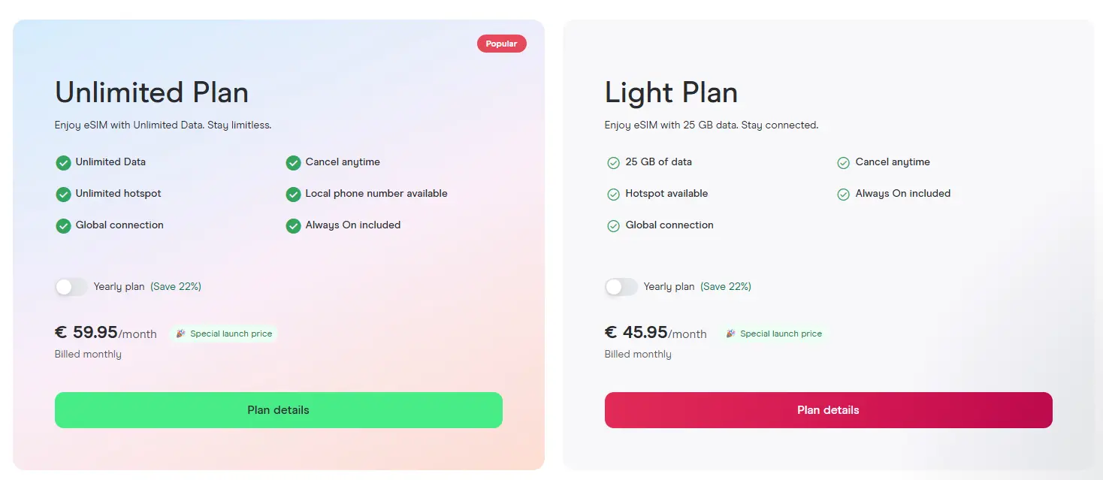The image size is (1103, 480).
Task: Click the Special launch price badge on Light Plan
Action: pos(774,333)
